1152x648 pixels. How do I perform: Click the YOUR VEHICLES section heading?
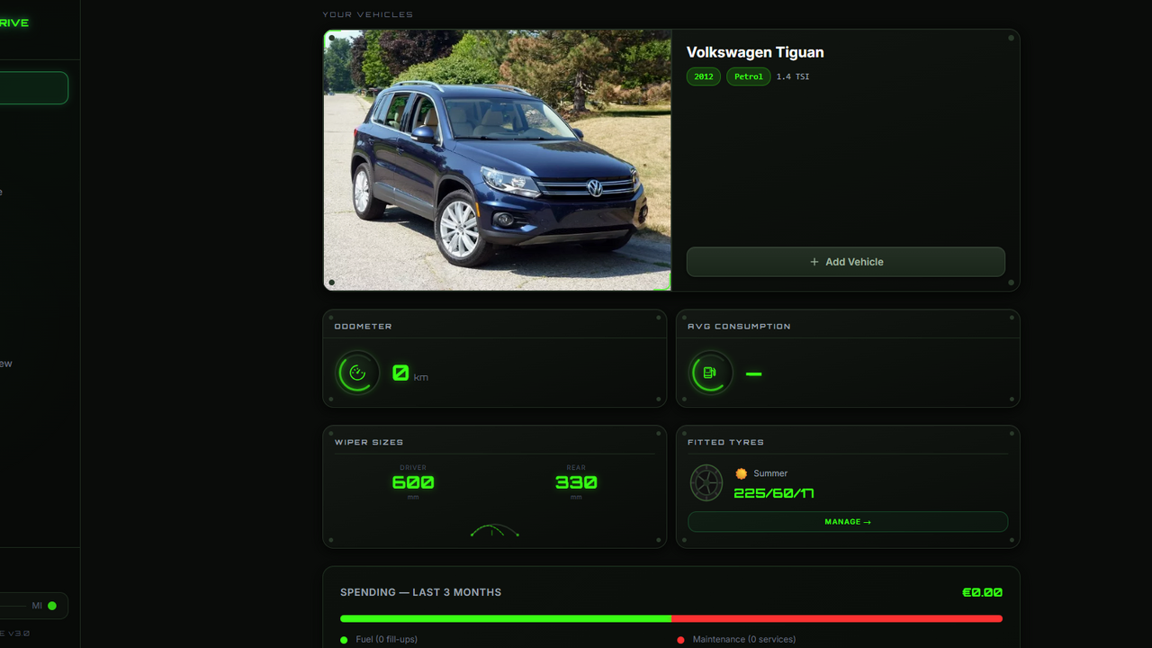click(368, 14)
